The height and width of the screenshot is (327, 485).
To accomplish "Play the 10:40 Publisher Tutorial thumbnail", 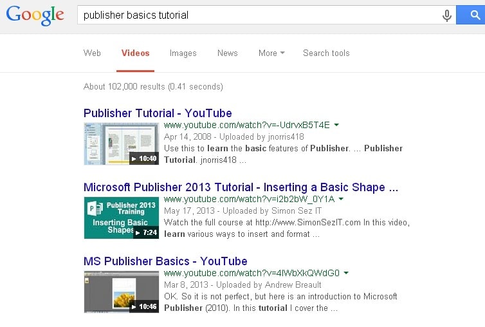I will 121,144.
